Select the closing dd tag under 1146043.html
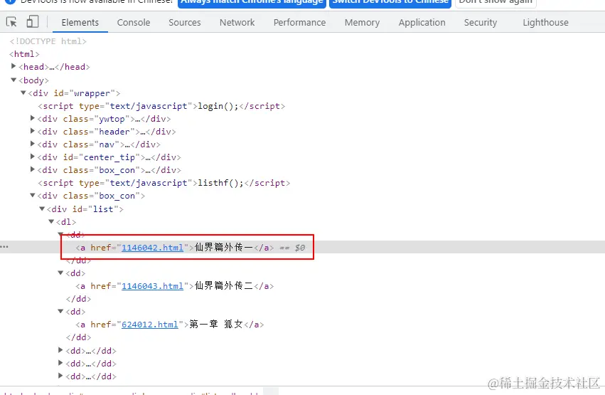 (79, 299)
